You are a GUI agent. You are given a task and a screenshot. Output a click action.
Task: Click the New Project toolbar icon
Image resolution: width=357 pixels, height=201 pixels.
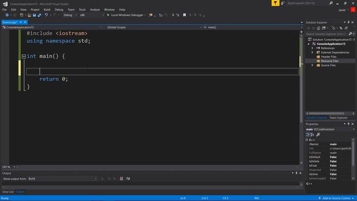[22, 15]
